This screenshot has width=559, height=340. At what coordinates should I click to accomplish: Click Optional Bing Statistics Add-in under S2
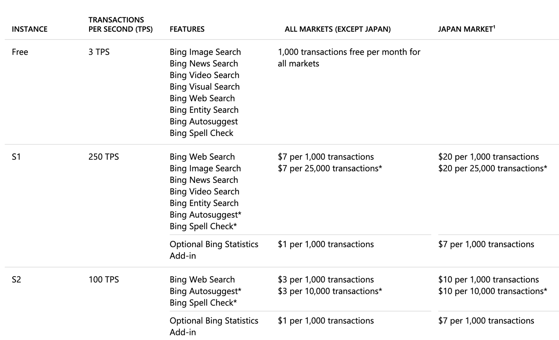214,326
